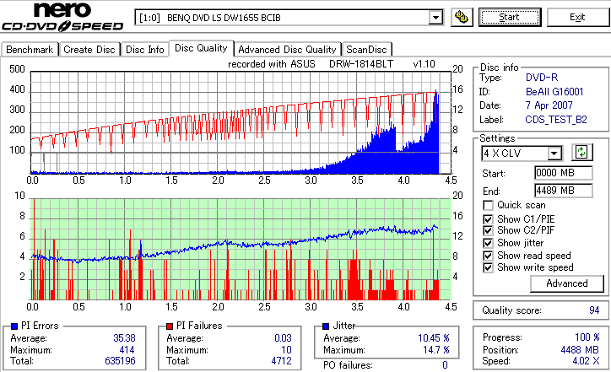
Task: Click the Jitter maximum 14.7 %
Action: coord(436,350)
